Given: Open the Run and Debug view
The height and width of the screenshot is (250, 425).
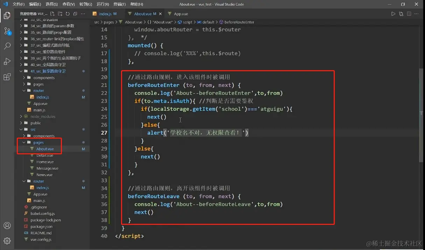Looking at the screenshot, I should (7, 61).
